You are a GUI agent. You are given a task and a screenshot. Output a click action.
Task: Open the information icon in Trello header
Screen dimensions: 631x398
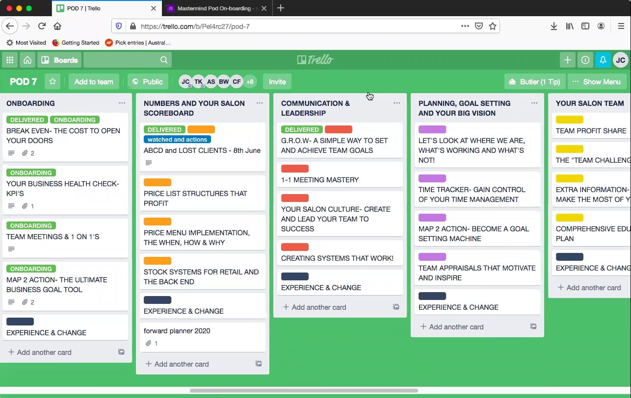pos(585,60)
